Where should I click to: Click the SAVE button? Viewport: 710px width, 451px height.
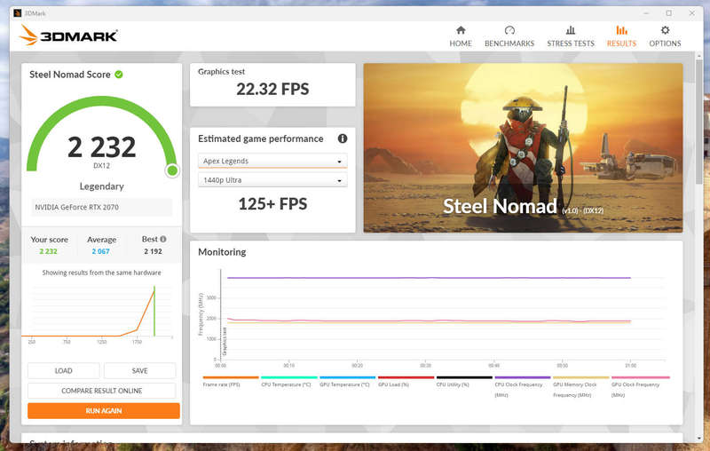click(139, 370)
